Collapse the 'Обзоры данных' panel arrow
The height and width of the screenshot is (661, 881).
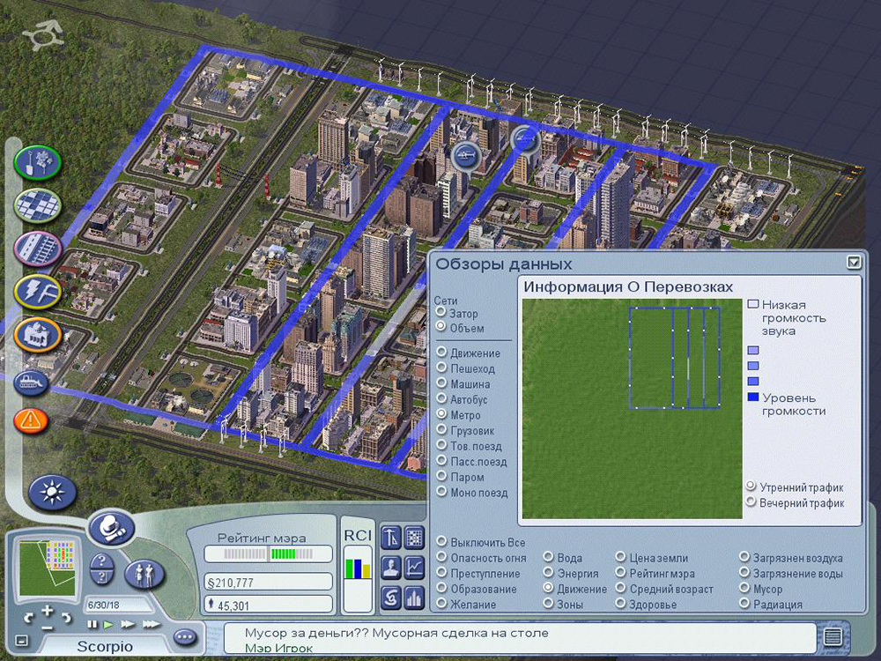pyautogui.click(x=852, y=263)
